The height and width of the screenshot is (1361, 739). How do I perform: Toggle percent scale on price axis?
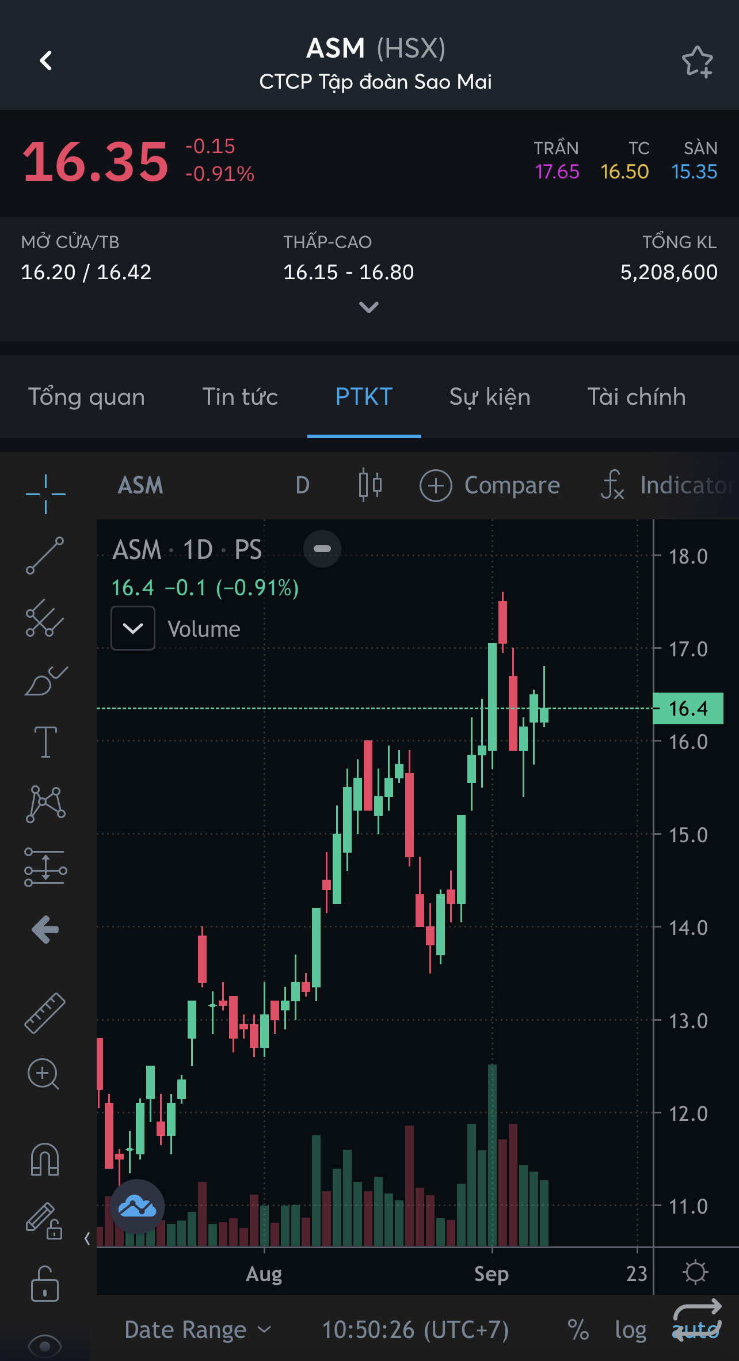click(x=578, y=1330)
